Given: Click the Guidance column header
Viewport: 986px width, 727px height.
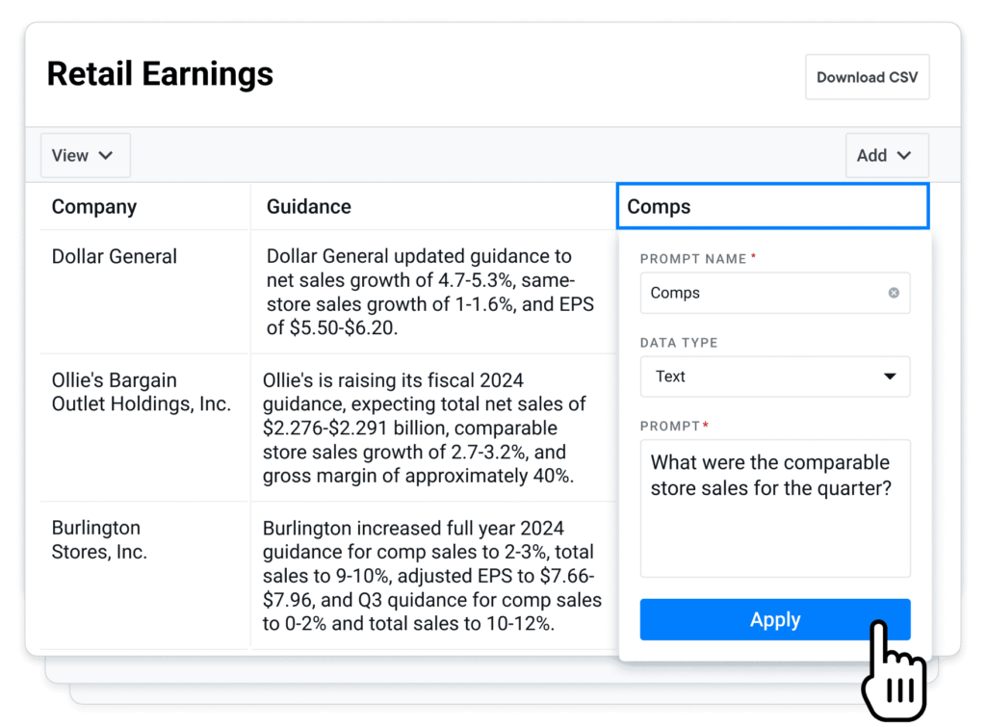Looking at the screenshot, I should coord(308,206).
